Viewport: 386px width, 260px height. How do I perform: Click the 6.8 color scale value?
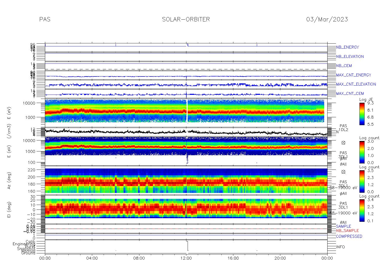(x=370, y=117)
